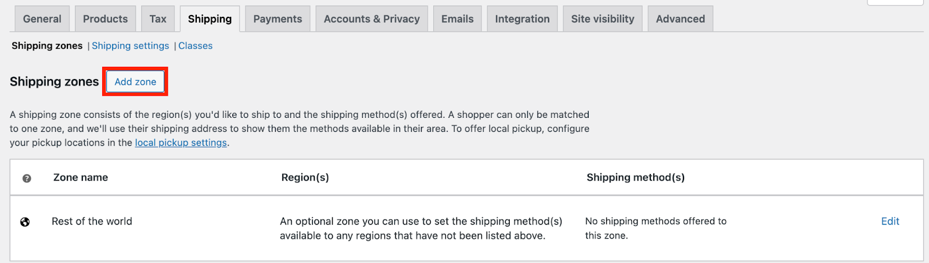Click the globe icon beside Rest of the world
Screen dimensions: 929x263
(x=25, y=222)
